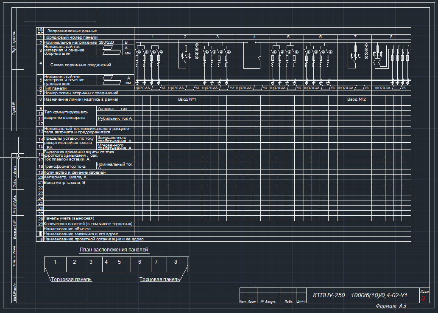
Task: Select the 'Номинальное напряжение' row label
Action: click(x=70, y=42)
